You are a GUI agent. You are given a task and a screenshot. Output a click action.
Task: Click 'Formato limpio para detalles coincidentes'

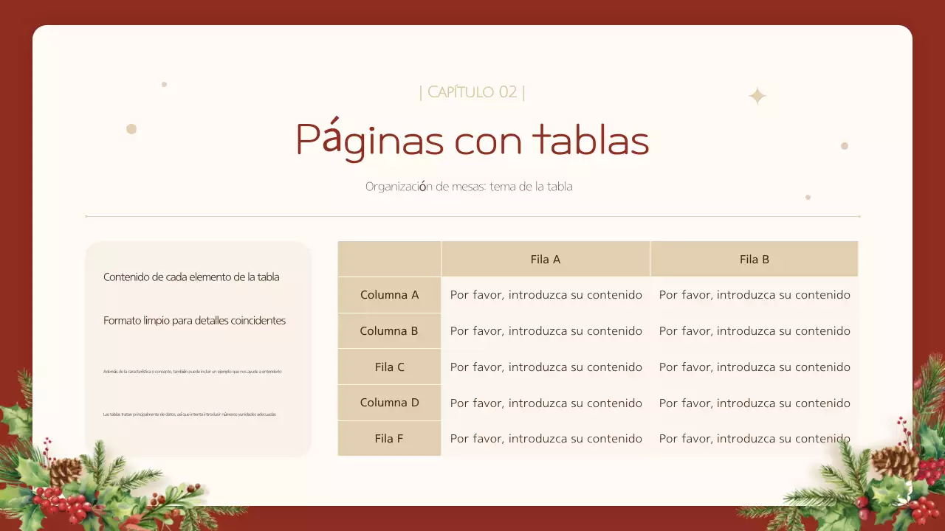pos(194,320)
